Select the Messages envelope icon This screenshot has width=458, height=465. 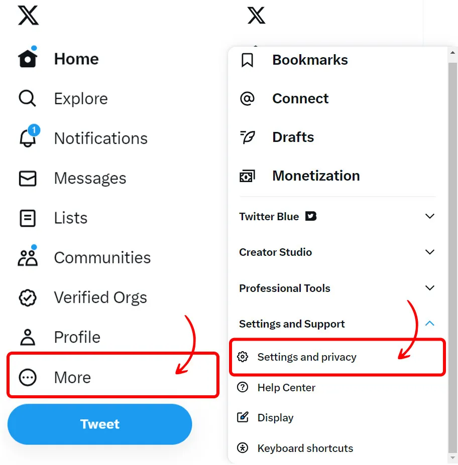[28, 178]
